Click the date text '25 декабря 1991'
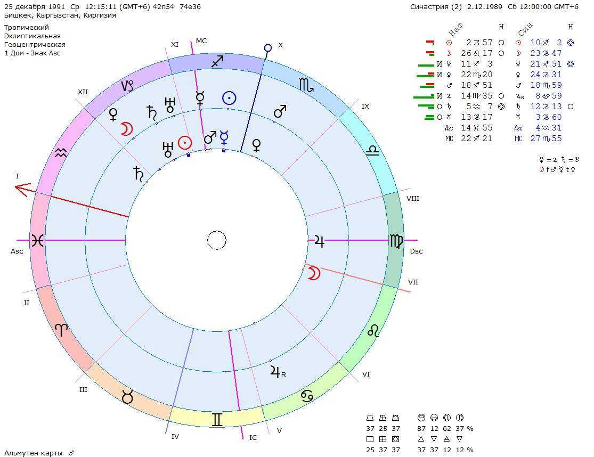The image size is (594, 457). point(35,7)
